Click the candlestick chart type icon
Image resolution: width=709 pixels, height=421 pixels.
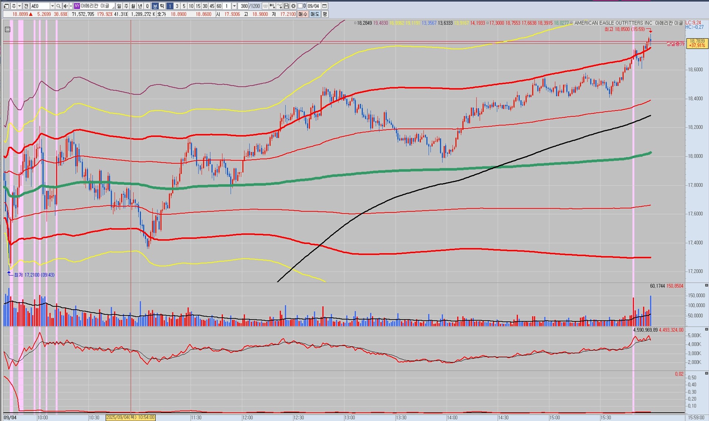[272, 6]
